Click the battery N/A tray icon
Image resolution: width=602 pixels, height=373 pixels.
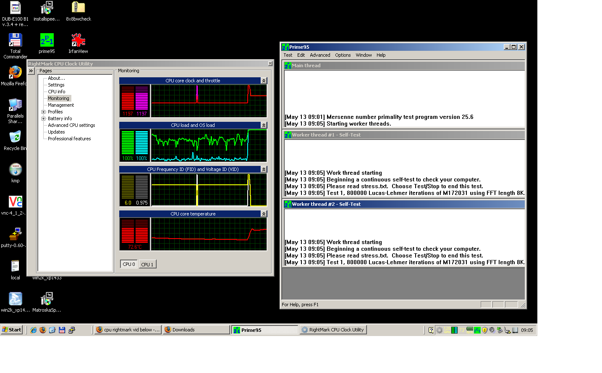tap(470, 330)
